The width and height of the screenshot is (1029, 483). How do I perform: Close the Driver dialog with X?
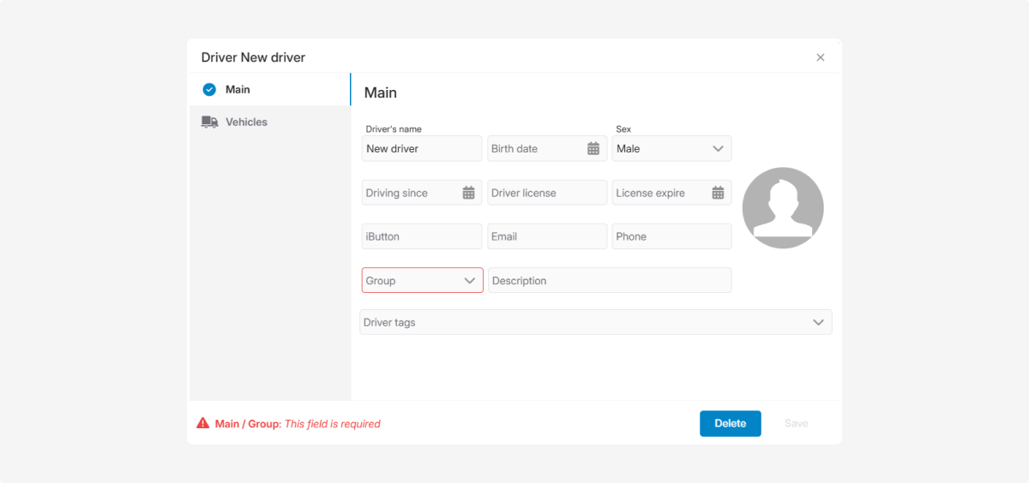pyautogui.click(x=820, y=58)
